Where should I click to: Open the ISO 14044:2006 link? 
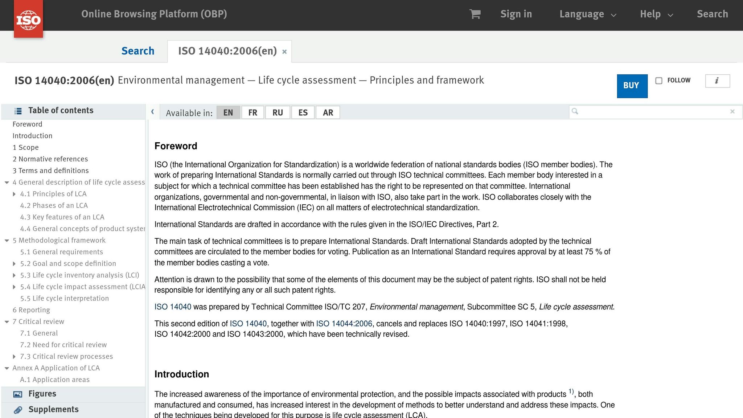tap(344, 324)
